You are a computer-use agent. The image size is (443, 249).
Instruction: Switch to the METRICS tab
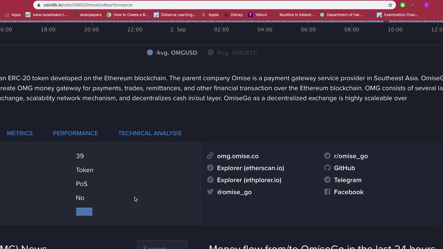[20, 133]
